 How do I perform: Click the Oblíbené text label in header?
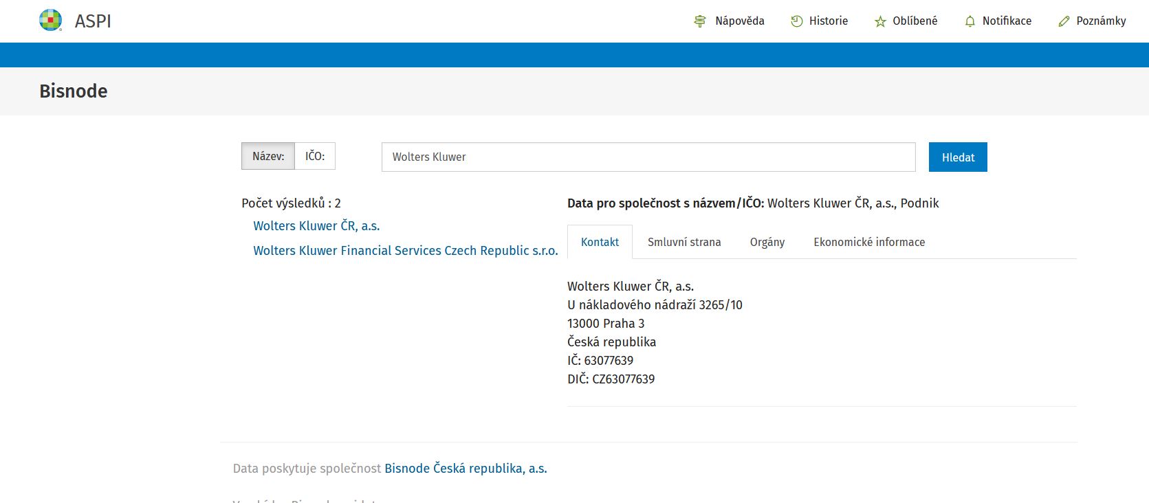click(x=915, y=21)
